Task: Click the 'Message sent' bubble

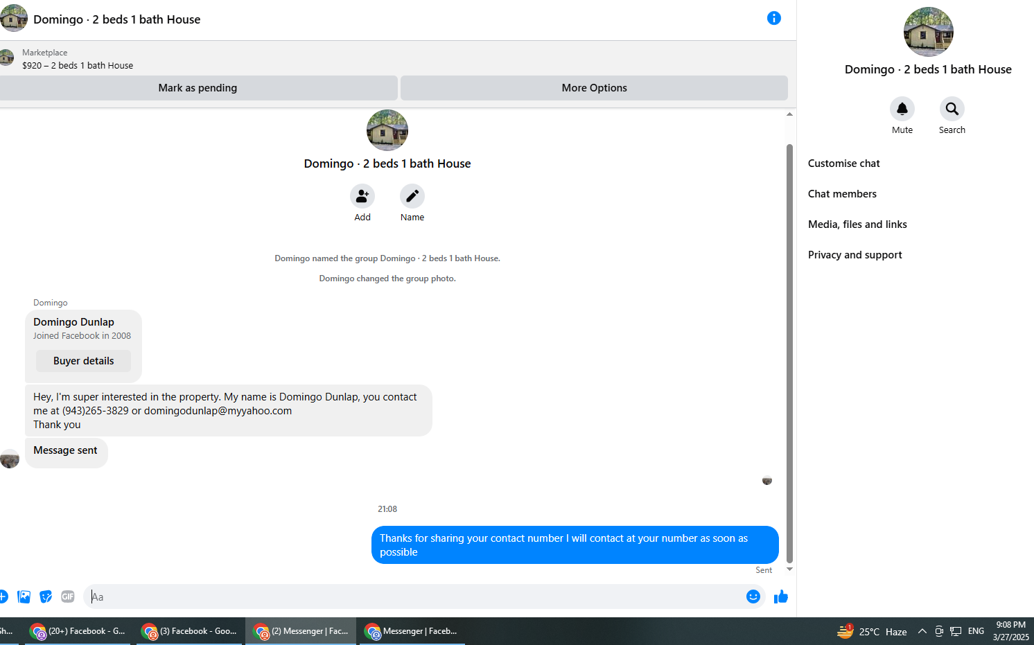Action: 67,453
